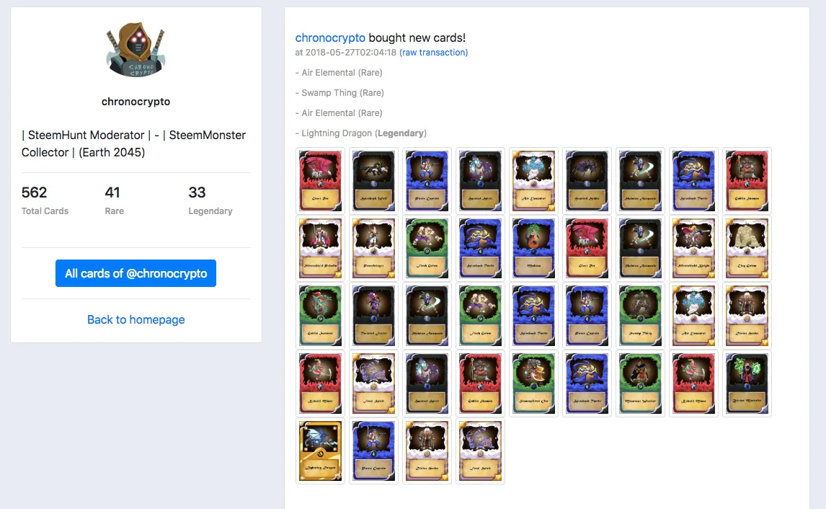Select the Haunted Spider card
Image resolution: width=826 pixels, height=509 pixels.
587,181
